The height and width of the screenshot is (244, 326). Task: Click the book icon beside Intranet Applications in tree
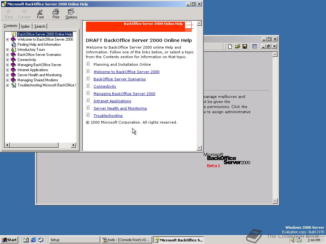click(x=13, y=70)
